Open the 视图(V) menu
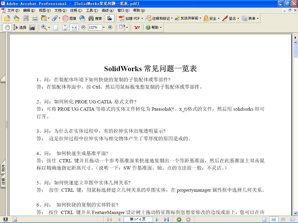Screen dimensions: 298x223 point(45,10)
